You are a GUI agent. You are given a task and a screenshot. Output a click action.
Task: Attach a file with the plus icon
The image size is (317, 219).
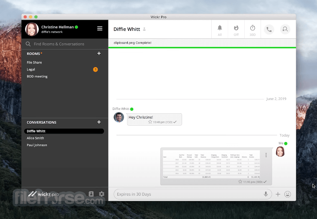click(278, 194)
